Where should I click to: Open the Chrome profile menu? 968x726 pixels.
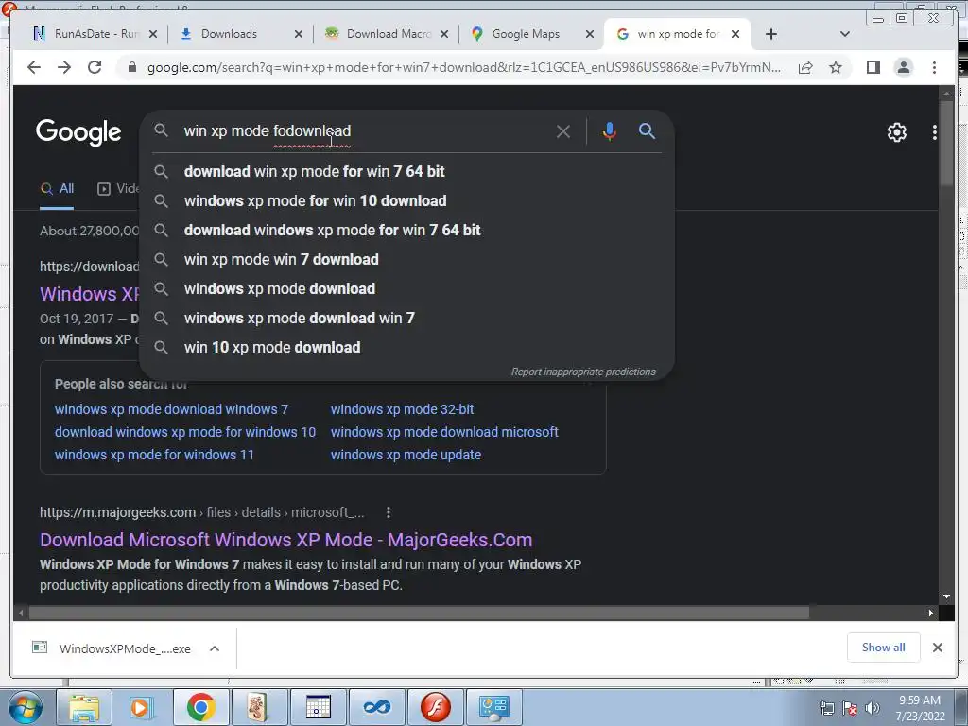(x=903, y=67)
